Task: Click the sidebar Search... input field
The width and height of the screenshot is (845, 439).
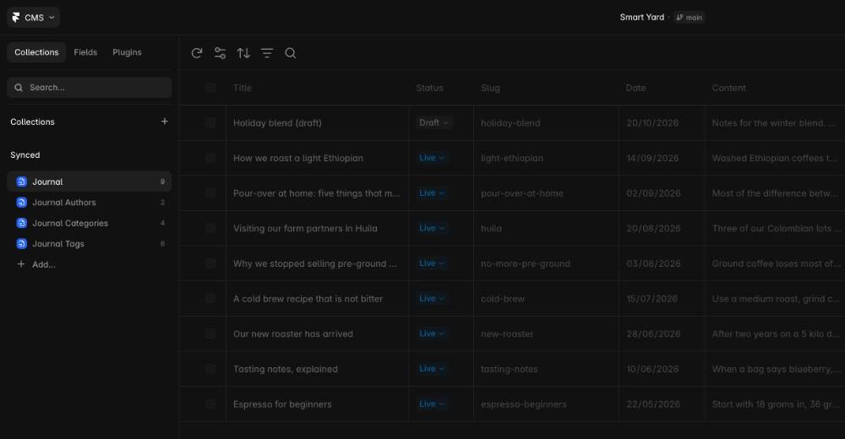Action: click(x=90, y=87)
